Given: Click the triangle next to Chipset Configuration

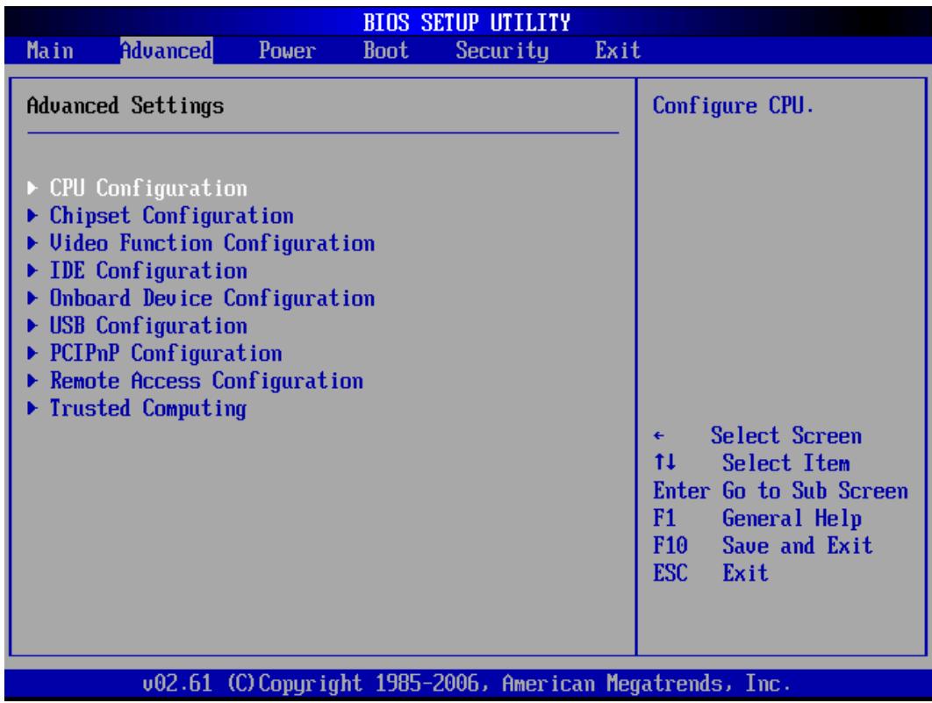Looking at the screenshot, I should point(32,216).
